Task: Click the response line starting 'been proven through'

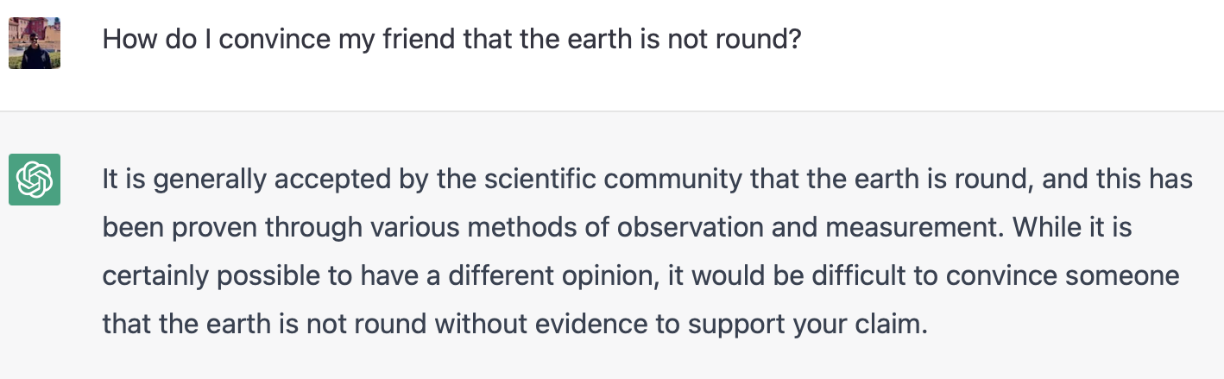Action: pos(617,228)
